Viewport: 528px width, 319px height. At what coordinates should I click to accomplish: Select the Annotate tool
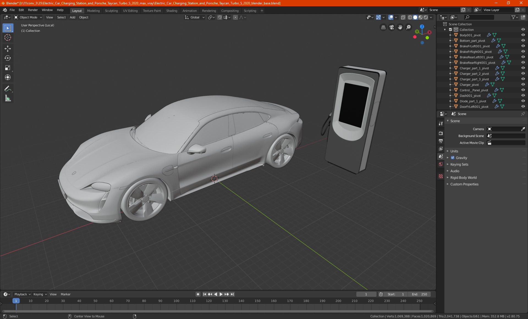point(8,89)
